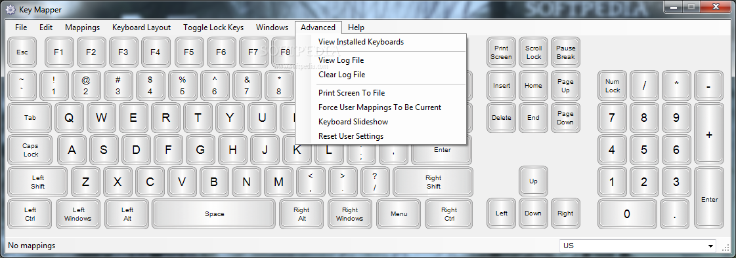Image resolution: width=736 pixels, height=258 pixels.
Task: Choose View Installed Keyboards
Action: 381,42
